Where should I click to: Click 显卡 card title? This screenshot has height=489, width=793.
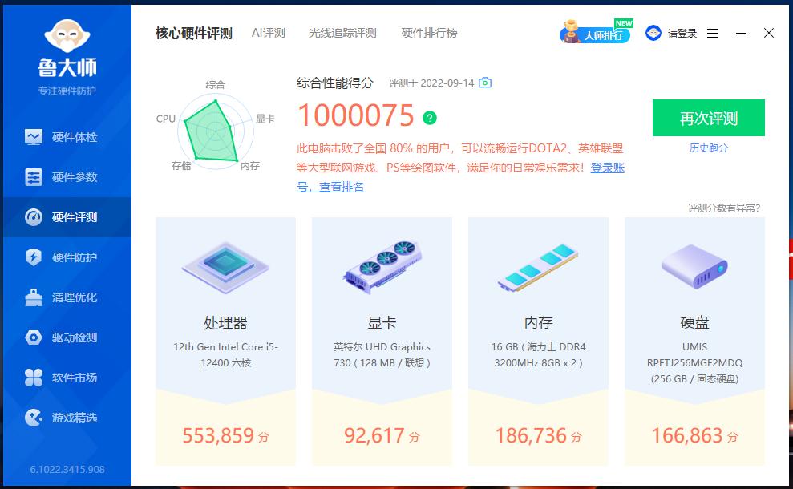[382, 322]
